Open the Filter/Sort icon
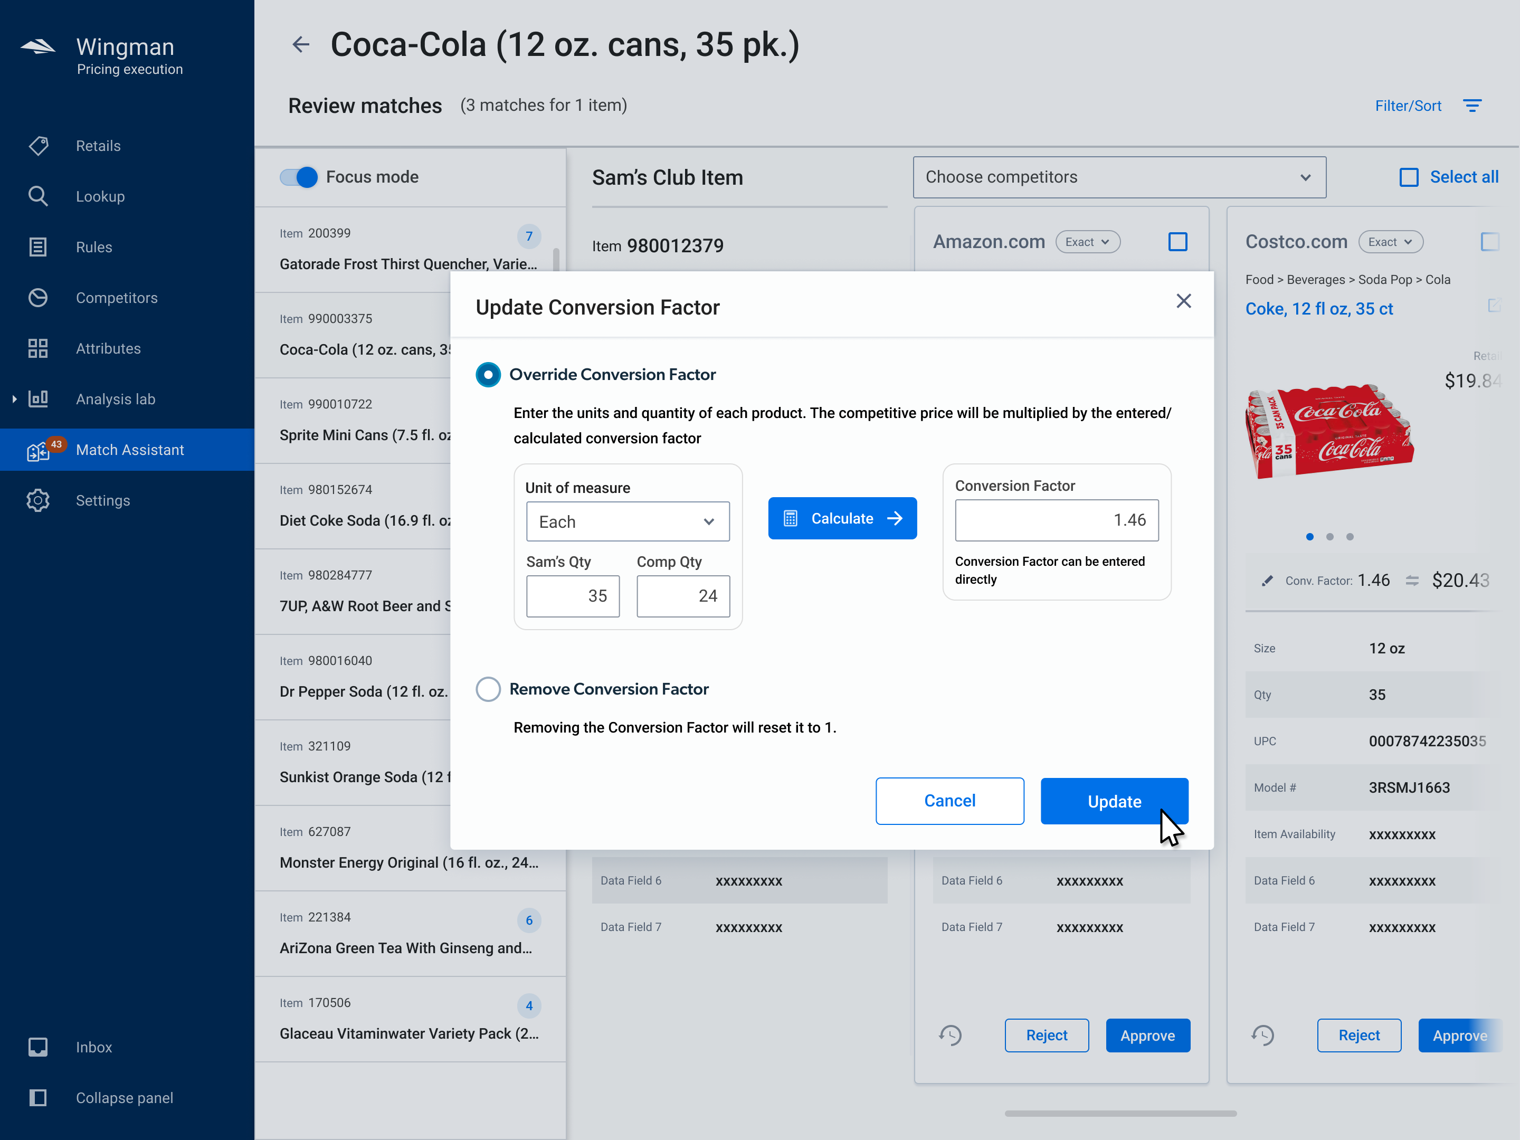This screenshot has width=1520, height=1140. (1472, 105)
